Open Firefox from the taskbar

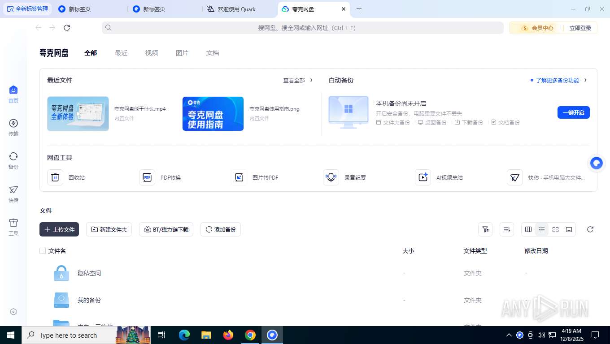(x=228, y=335)
